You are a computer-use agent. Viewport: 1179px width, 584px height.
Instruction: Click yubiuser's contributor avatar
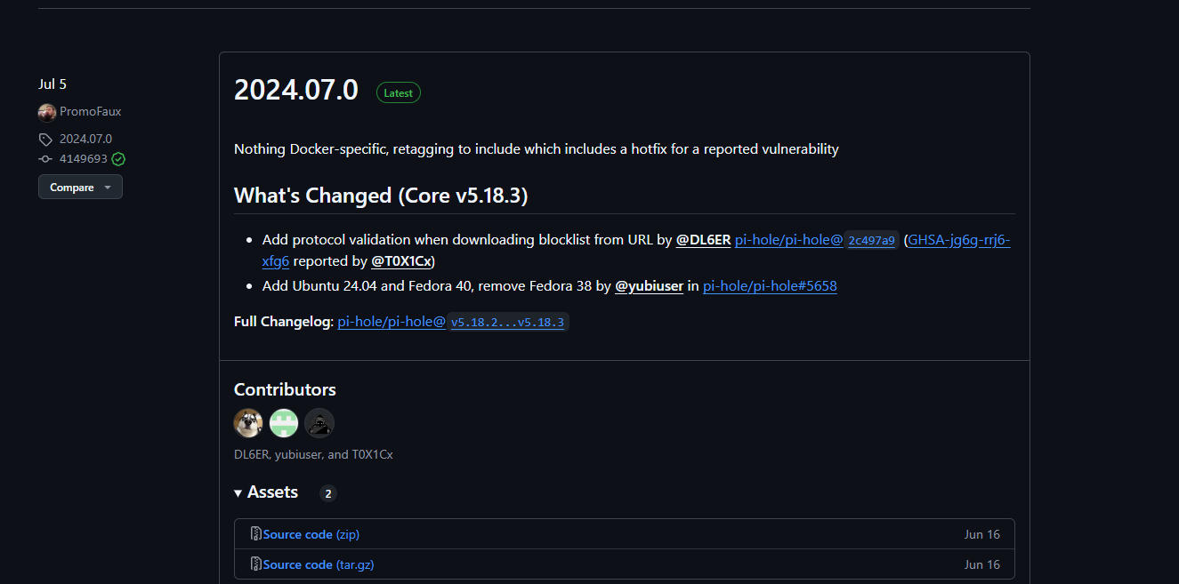(284, 422)
